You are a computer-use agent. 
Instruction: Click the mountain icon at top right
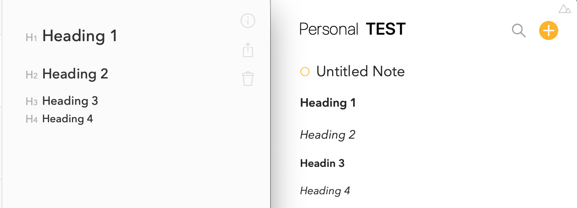coord(564,9)
